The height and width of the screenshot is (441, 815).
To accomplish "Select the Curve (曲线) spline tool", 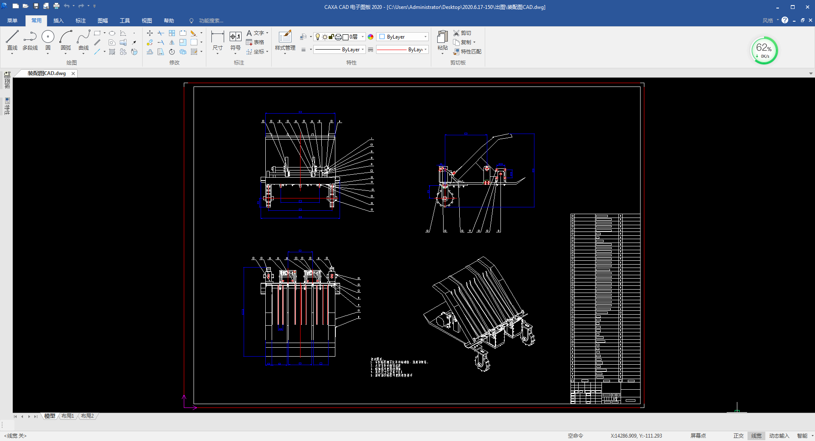I will point(84,40).
